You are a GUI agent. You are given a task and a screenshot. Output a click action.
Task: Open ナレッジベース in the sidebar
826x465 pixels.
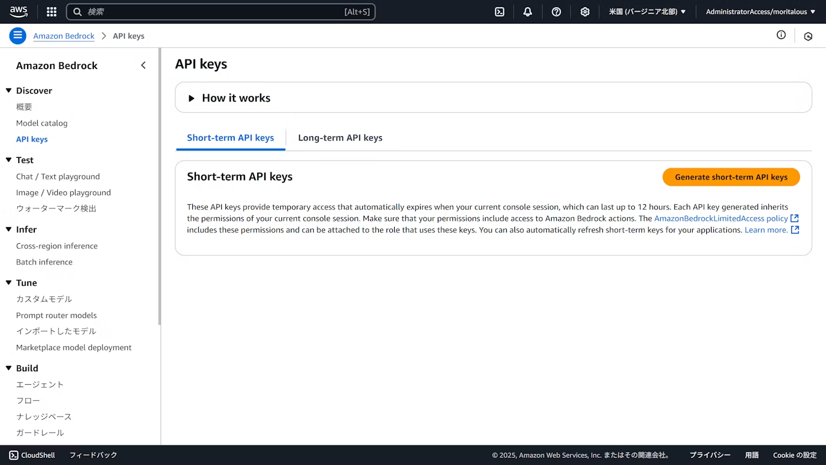click(x=44, y=417)
